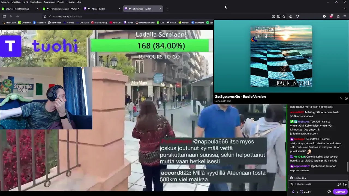Viewport: 349px width, 196px height.
Task: Open channel points balance 20,1 t.
Action: point(305,192)
